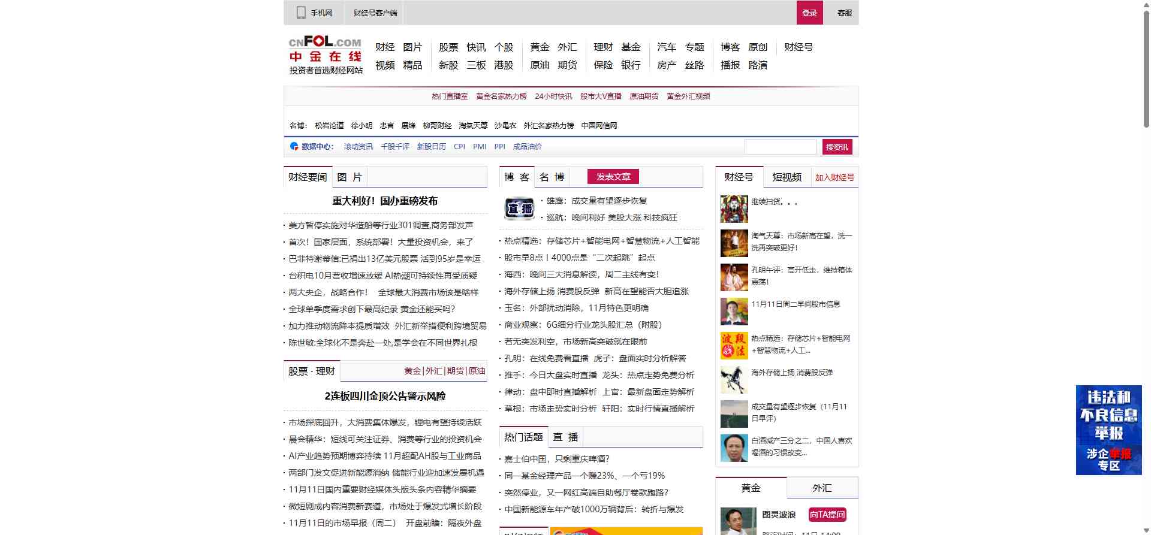Click the 发表文章 publish button

(613, 177)
